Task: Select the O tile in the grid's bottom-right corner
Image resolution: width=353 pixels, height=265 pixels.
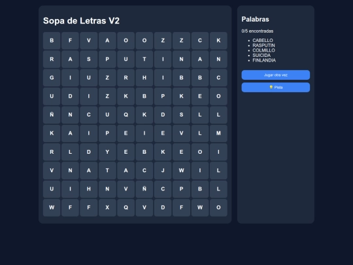Action: (x=218, y=207)
